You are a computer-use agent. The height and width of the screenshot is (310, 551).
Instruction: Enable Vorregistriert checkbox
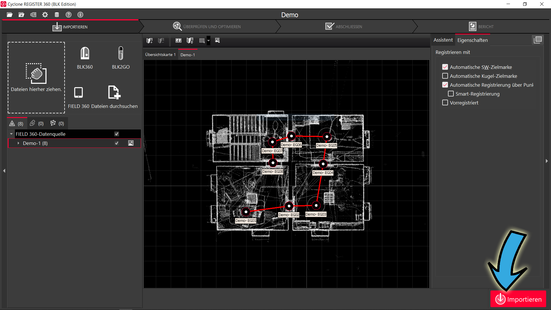(445, 102)
